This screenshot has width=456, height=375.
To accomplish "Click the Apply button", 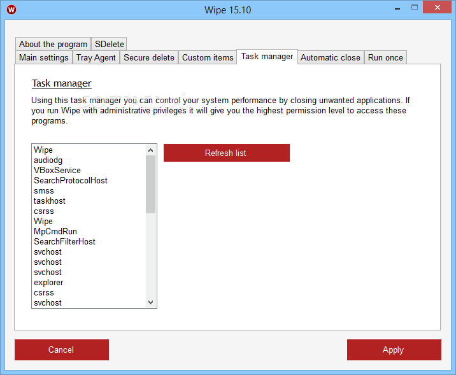I will (x=394, y=350).
